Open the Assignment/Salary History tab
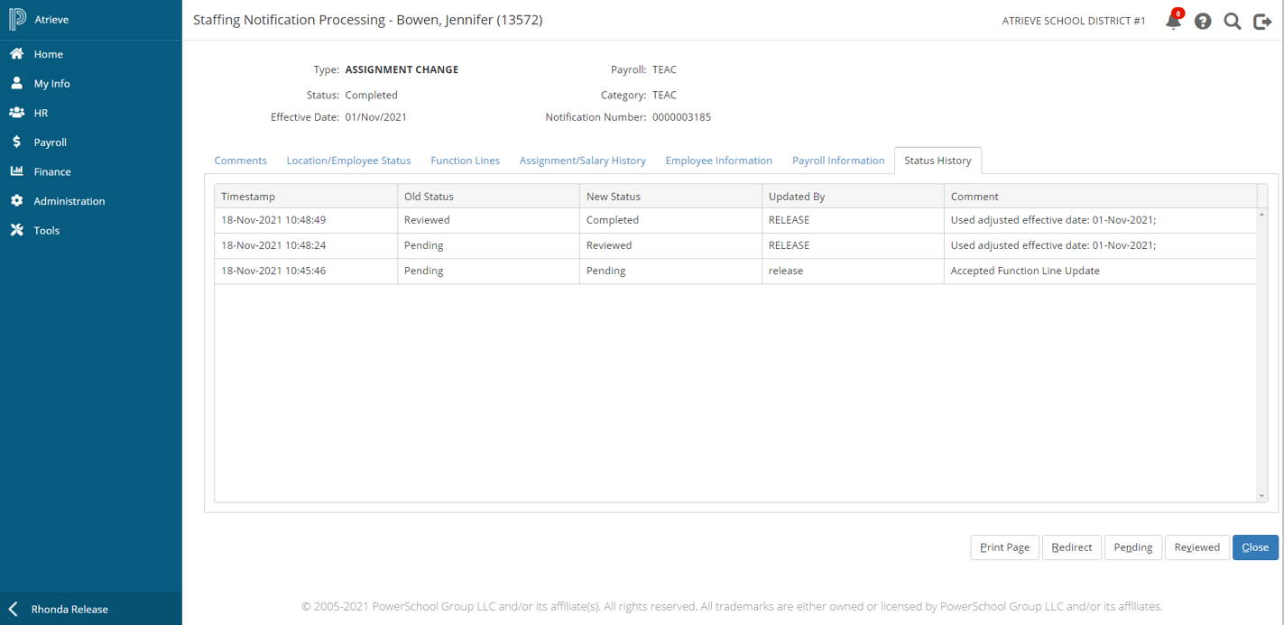 tap(582, 161)
